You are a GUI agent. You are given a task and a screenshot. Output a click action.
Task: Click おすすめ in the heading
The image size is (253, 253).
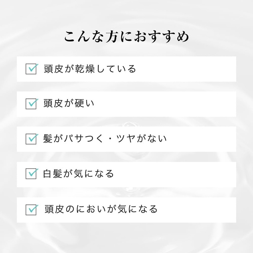tap(162, 37)
